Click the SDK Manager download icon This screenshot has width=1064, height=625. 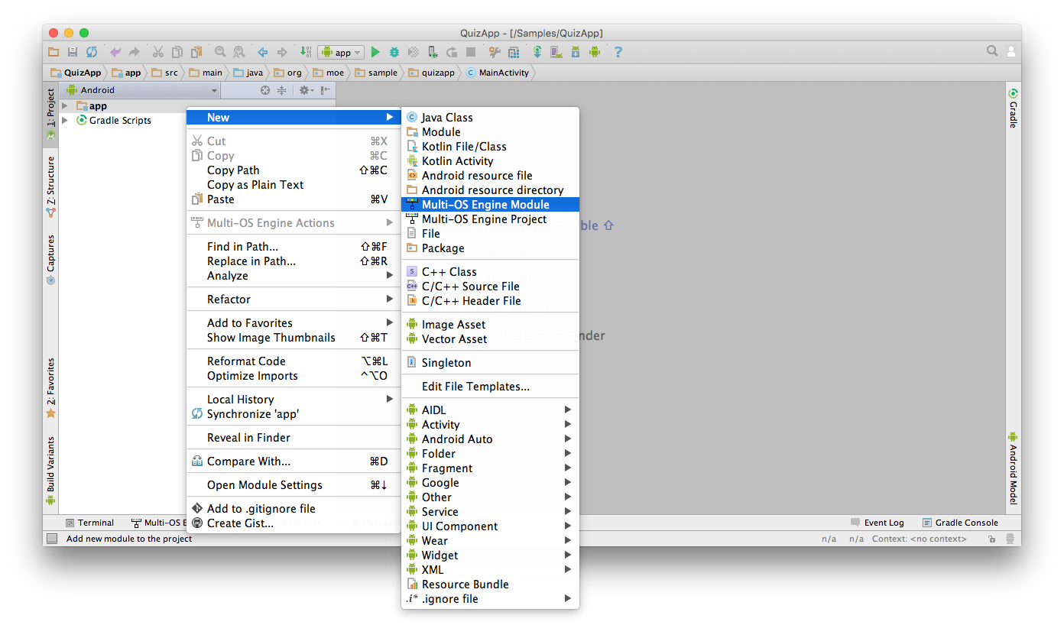click(575, 52)
